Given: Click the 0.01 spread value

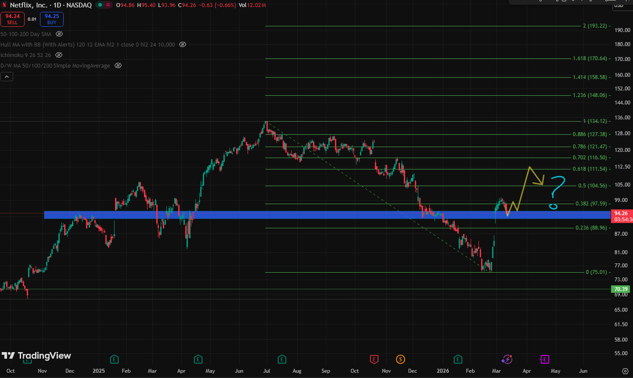Looking at the screenshot, I should [32, 19].
